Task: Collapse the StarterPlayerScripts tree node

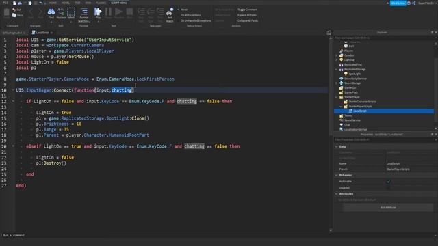Action: [341, 107]
